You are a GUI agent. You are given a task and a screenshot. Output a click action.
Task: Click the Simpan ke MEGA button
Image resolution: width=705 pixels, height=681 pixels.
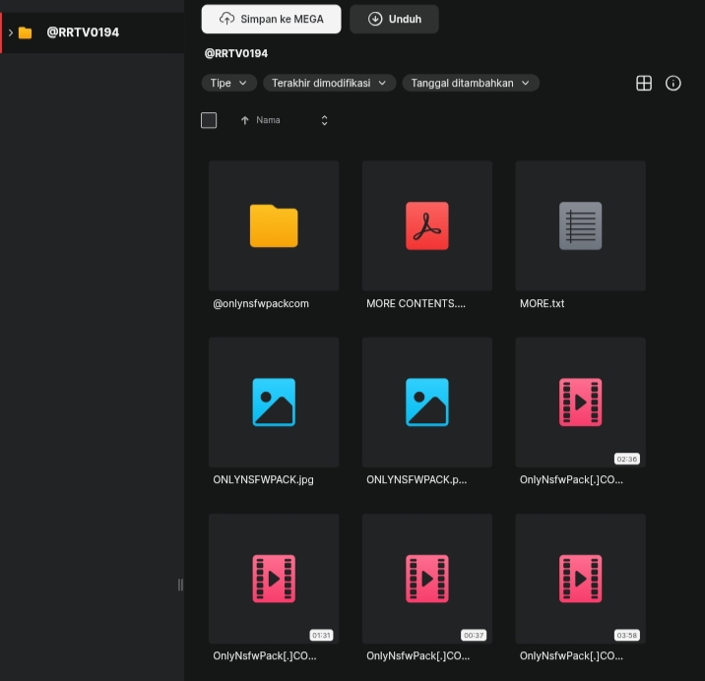[271, 19]
